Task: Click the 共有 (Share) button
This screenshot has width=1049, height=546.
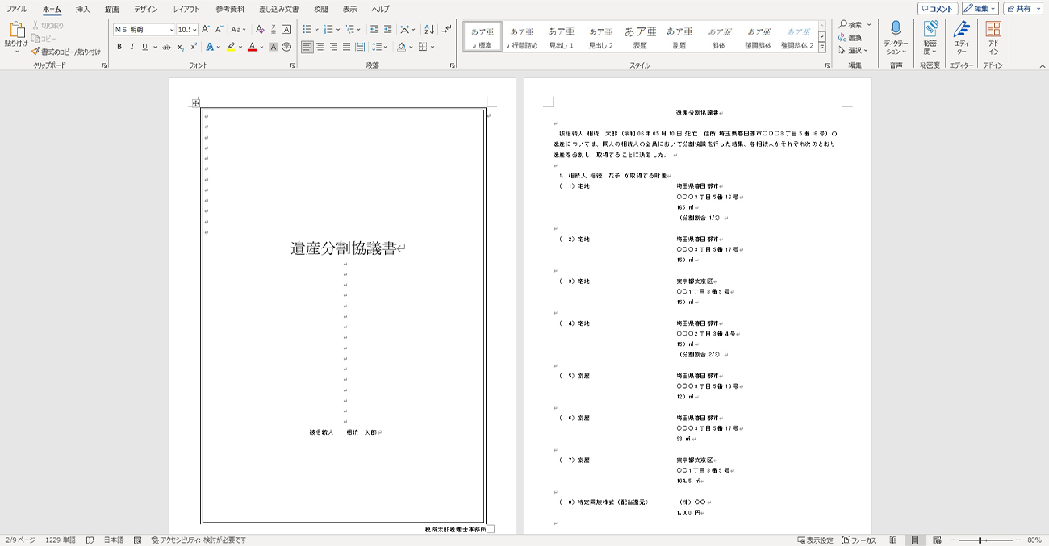Action: (1023, 9)
